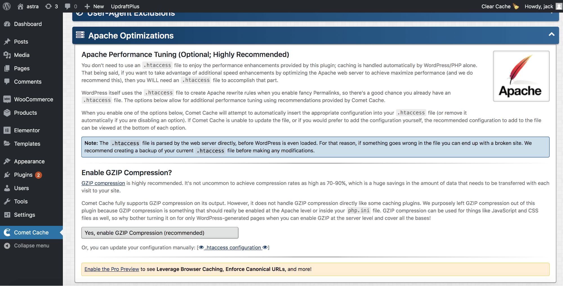Click the Elementor icon in sidebar

(7, 130)
